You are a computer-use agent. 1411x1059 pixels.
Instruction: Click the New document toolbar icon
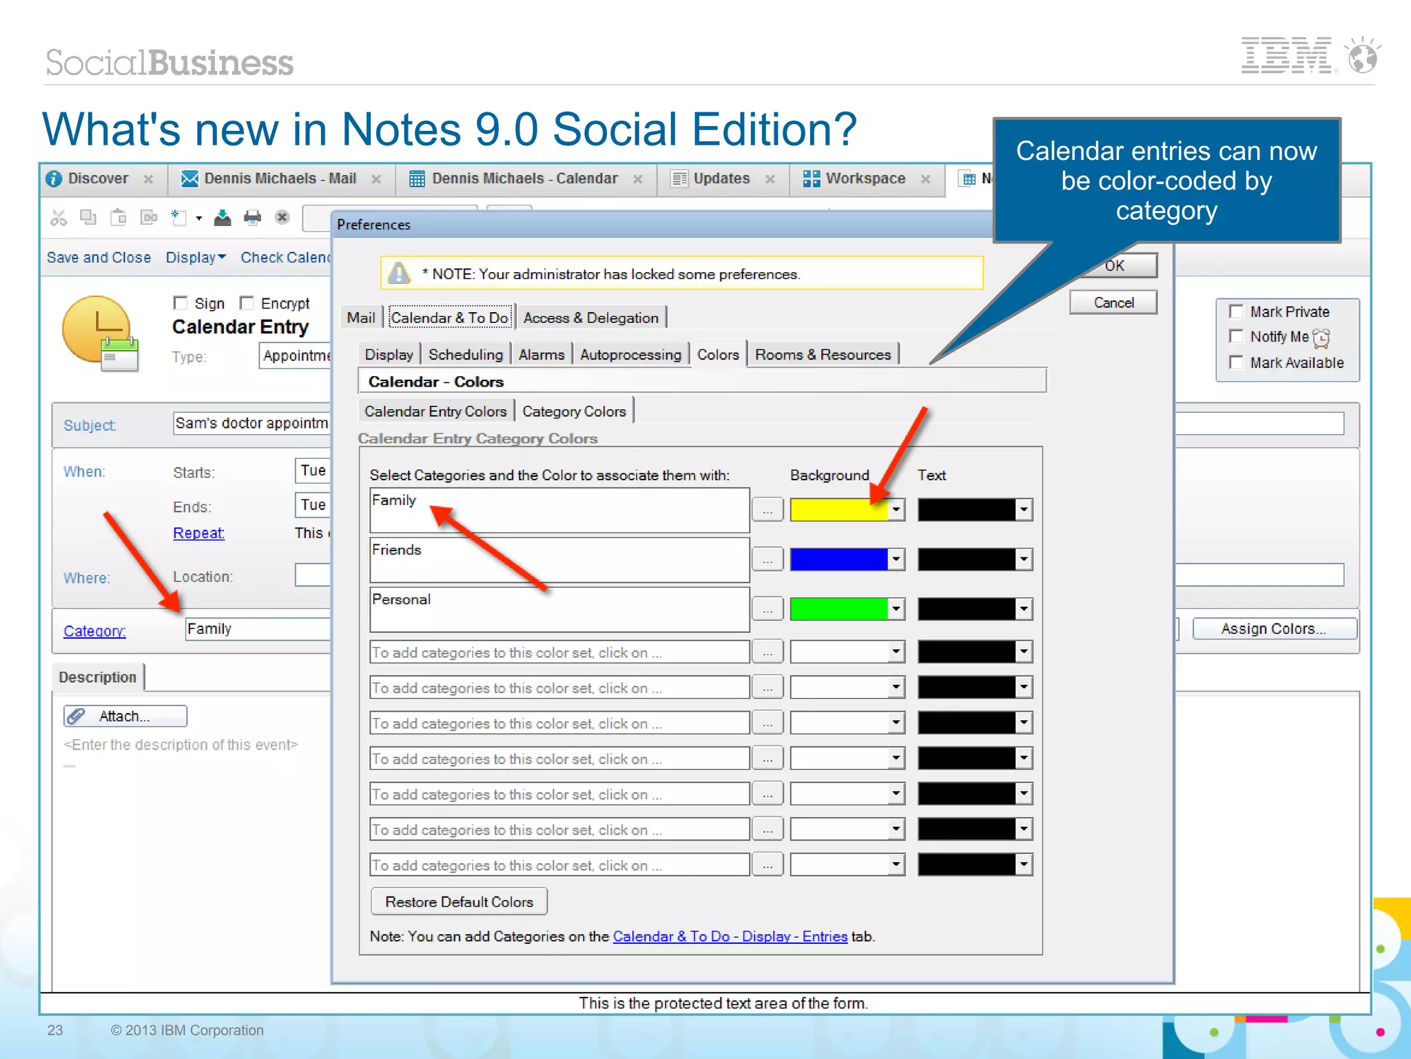pos(178,218)
